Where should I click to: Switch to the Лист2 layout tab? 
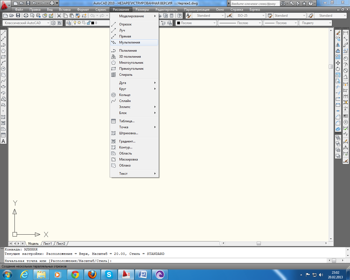tap(61, 243)
